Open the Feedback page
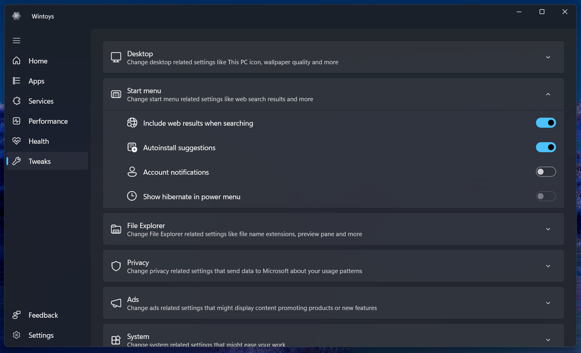 tap(43, 315)
